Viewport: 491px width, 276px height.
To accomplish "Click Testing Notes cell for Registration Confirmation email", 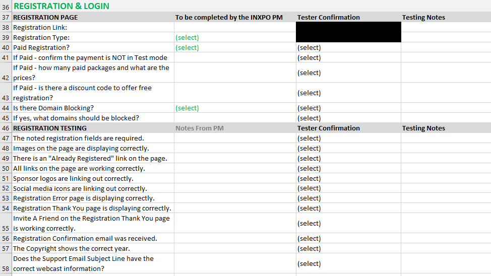I will point(446,239).
